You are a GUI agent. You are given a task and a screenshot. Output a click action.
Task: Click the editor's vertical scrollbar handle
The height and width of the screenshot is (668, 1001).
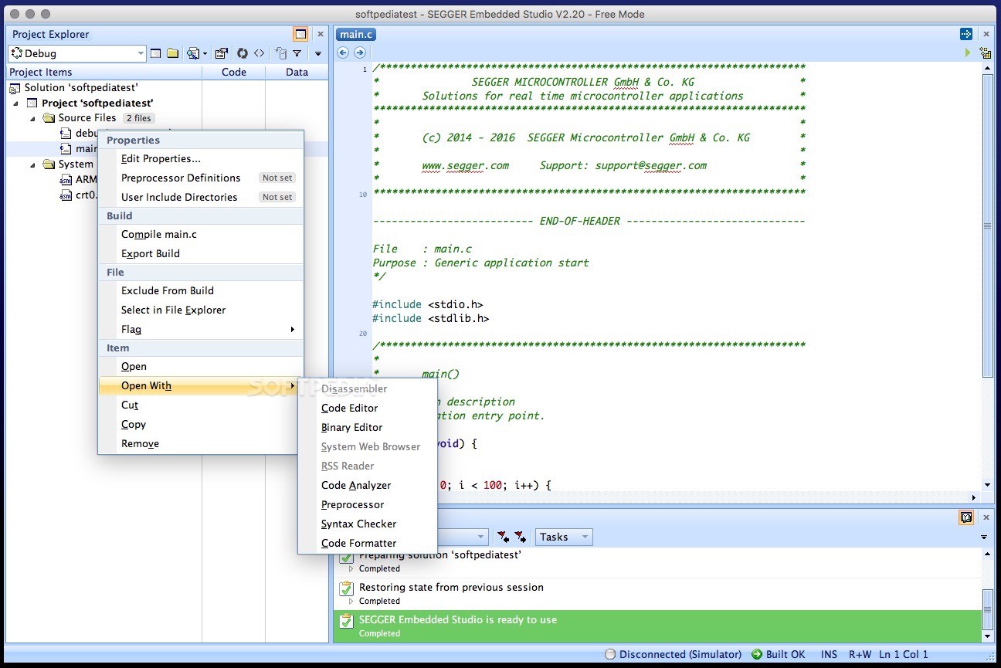coord(986,227)
